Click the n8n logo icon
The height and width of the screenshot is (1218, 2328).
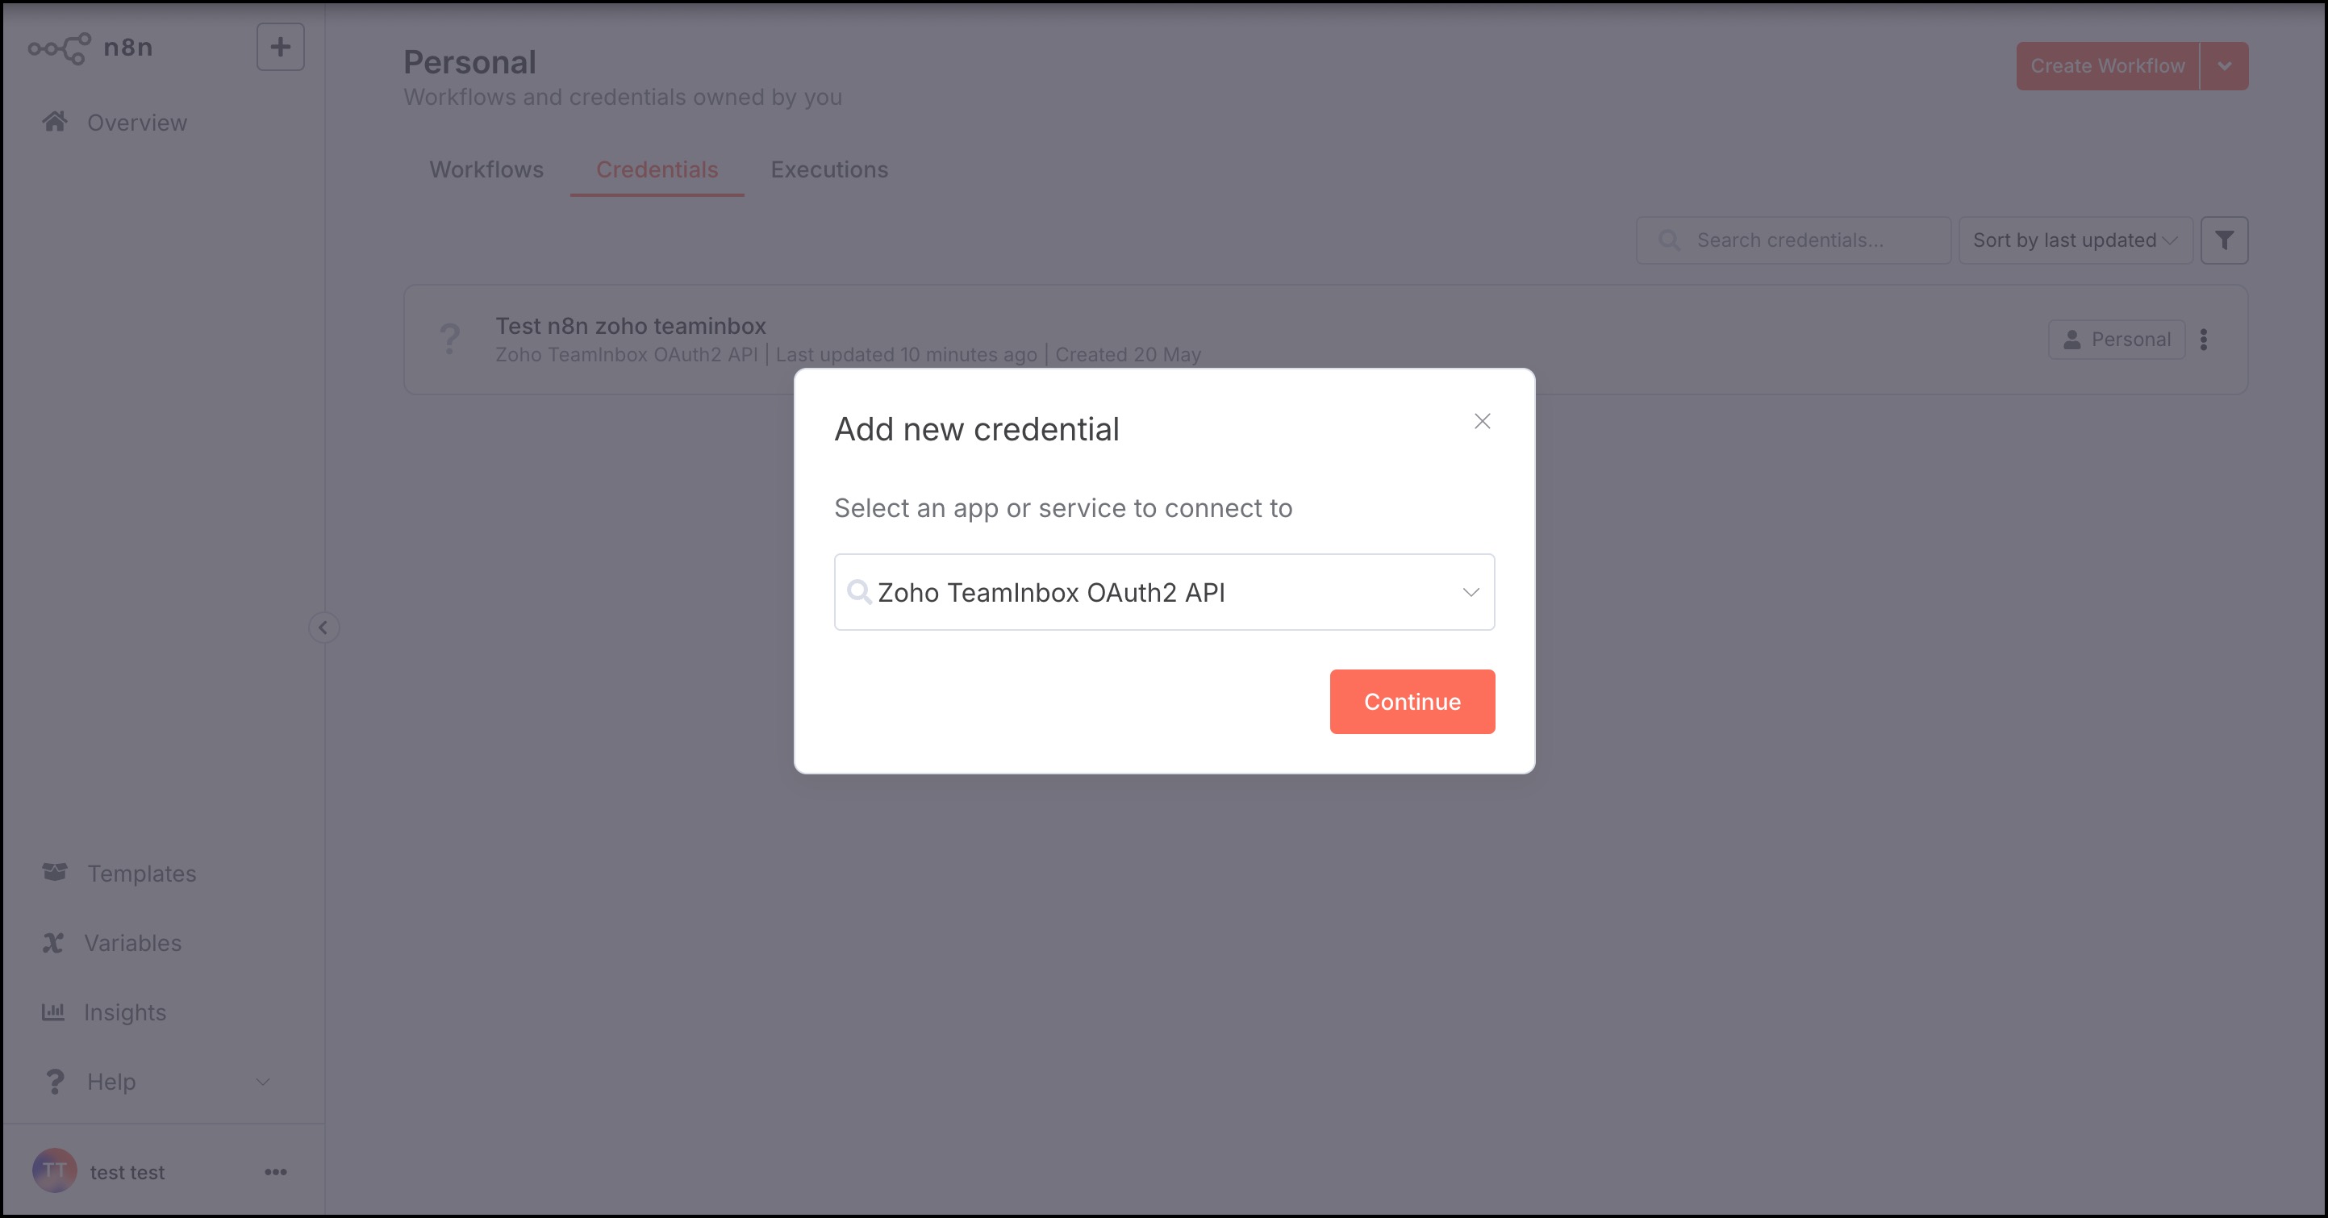[59, 48]
